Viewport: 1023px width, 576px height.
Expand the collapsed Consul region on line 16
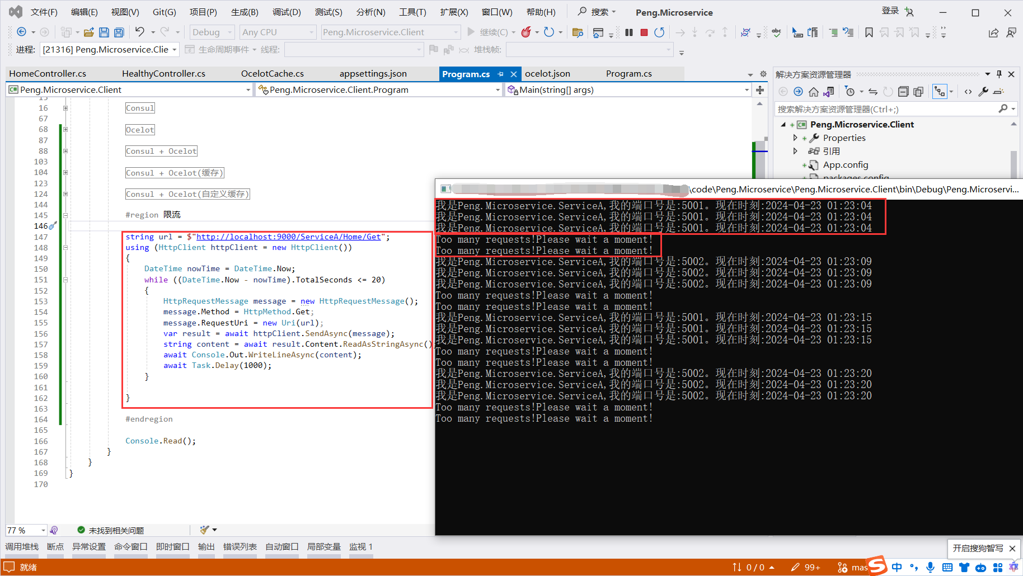click(x=65, y=108)
